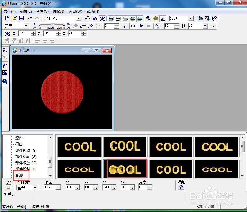247x212 pixels.
Task: Click the second web link icon in toolbar
Action: (207, 18)
